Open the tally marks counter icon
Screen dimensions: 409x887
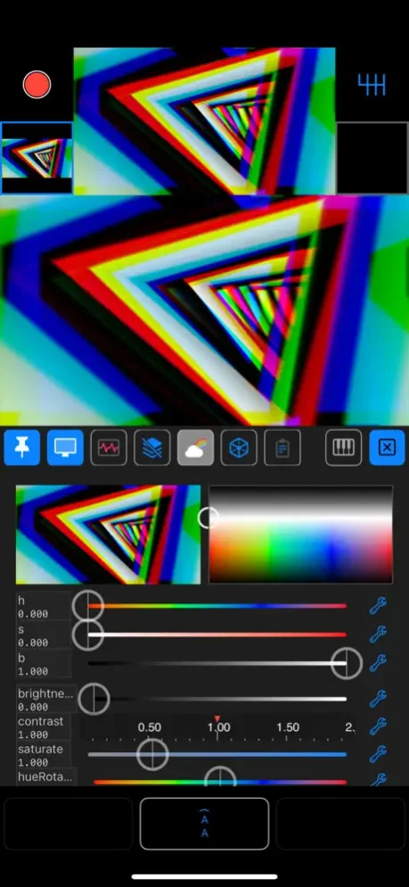[x=372, y=85]
